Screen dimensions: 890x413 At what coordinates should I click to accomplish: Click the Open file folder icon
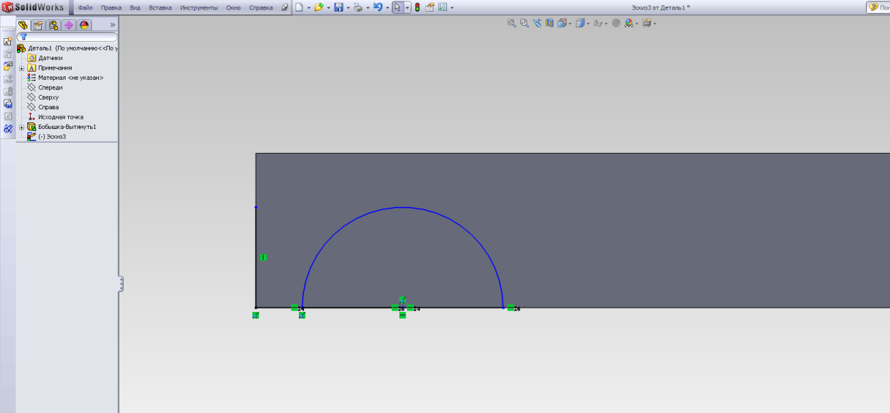318,8
